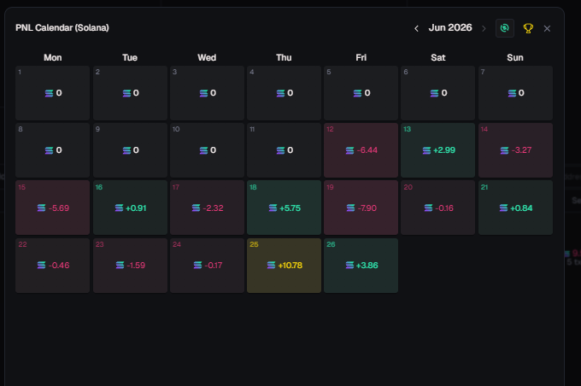Click the Solana icon beside -2.32
Viewport: 581px width, 386px height.
(x=196, y=208)
